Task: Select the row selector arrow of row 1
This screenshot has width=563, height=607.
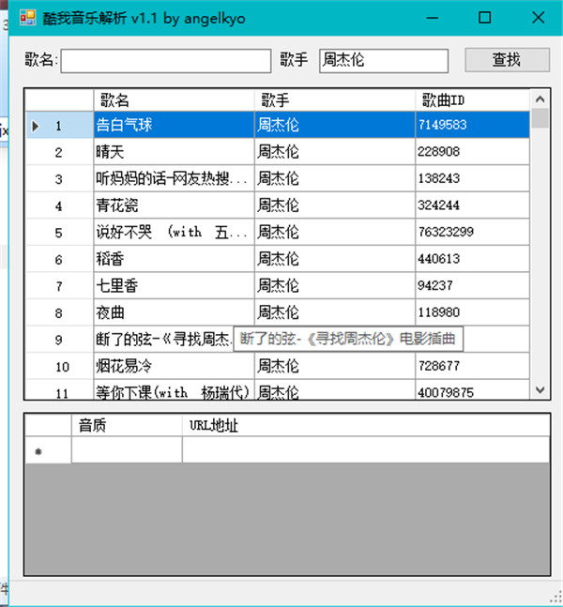Action: tap(36, 126)
